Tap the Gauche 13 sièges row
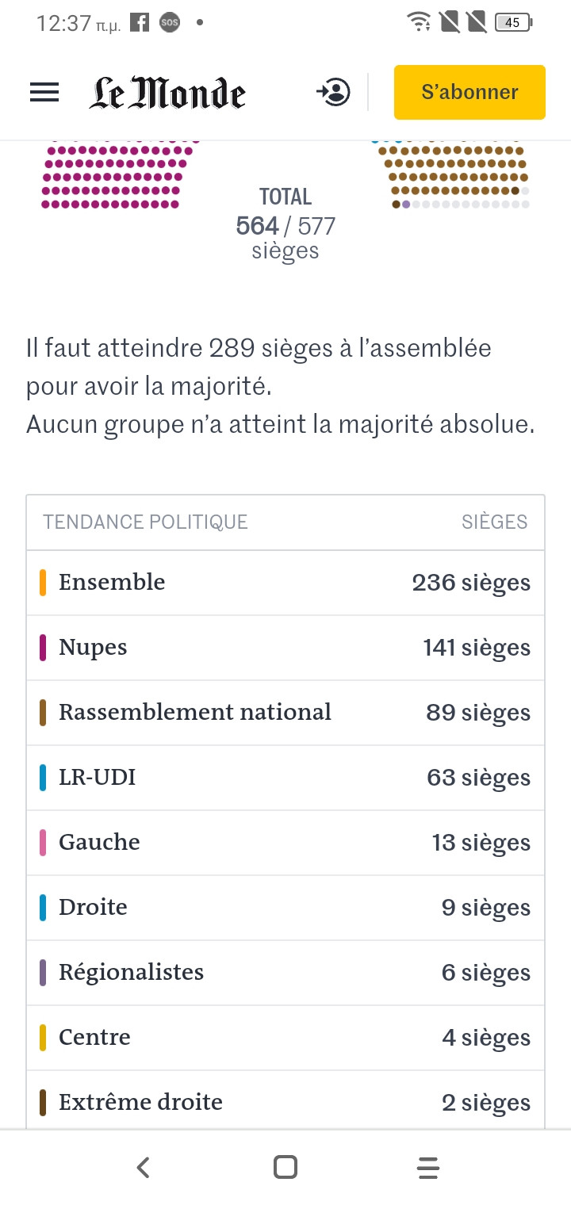The height and width of the screenshot is (1205, 571). point(285,843)
